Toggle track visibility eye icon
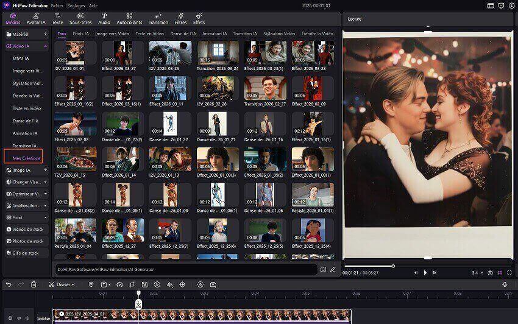The image size is (518, 324). (19, 318)
